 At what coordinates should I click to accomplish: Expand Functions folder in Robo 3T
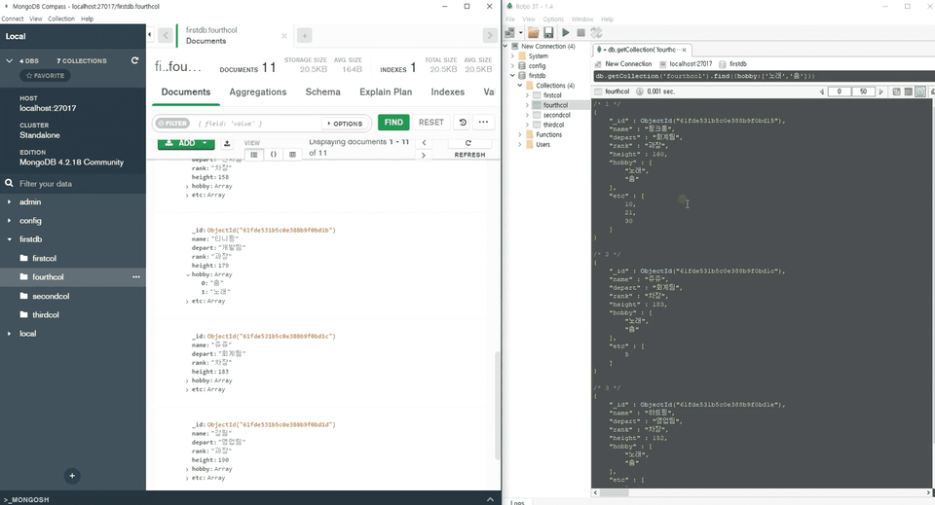click(519, 134)
